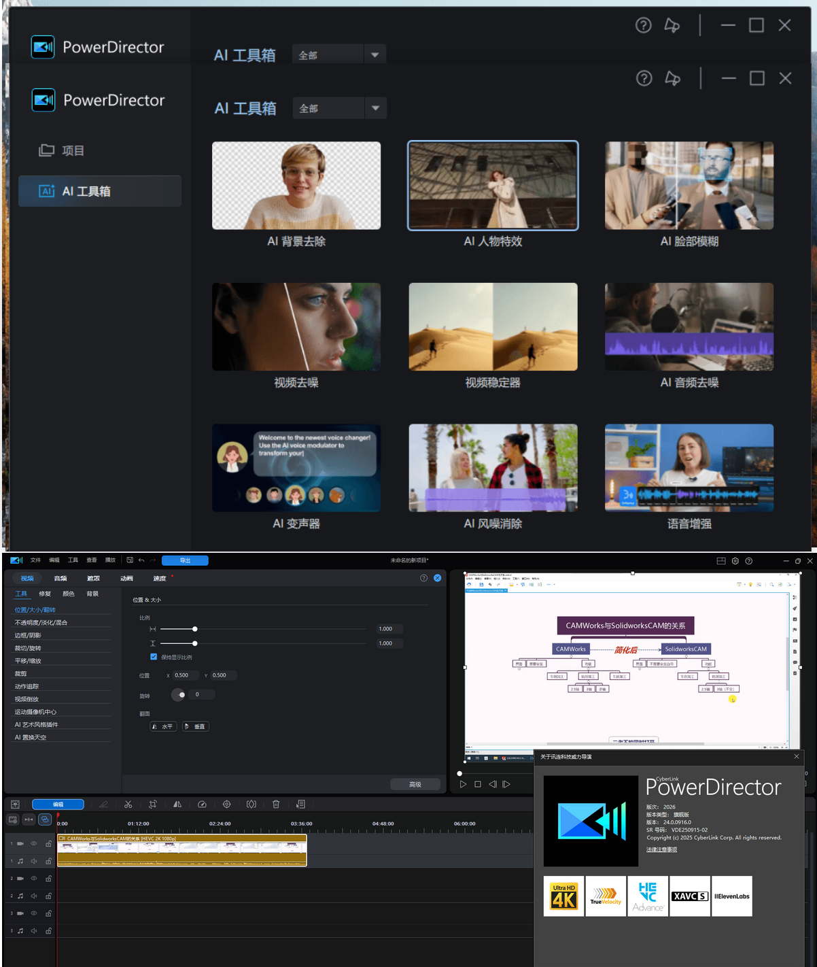
Task: Select AI 置换天空 in the tools list
Action: (31, 737)
